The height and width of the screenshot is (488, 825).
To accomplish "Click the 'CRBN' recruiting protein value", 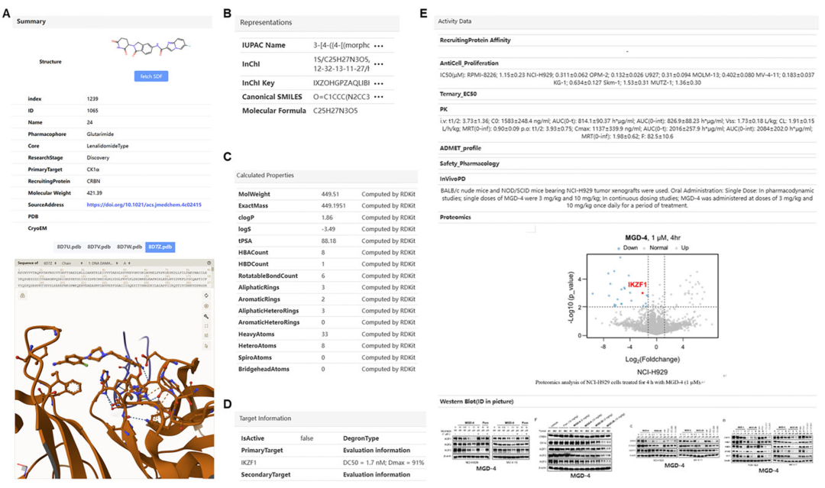I will [x=93, y=181].
